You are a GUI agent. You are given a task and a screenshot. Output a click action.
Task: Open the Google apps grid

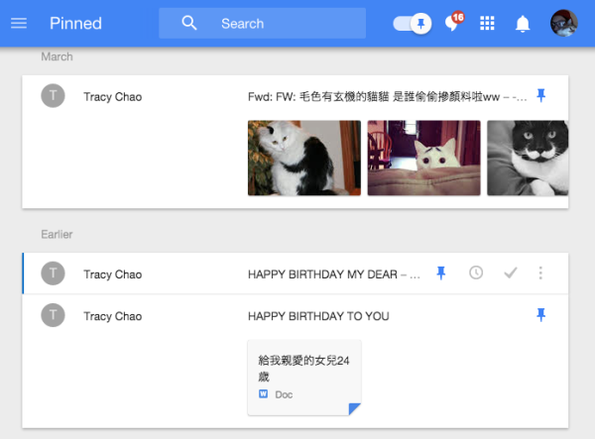[x=487, y=24]
